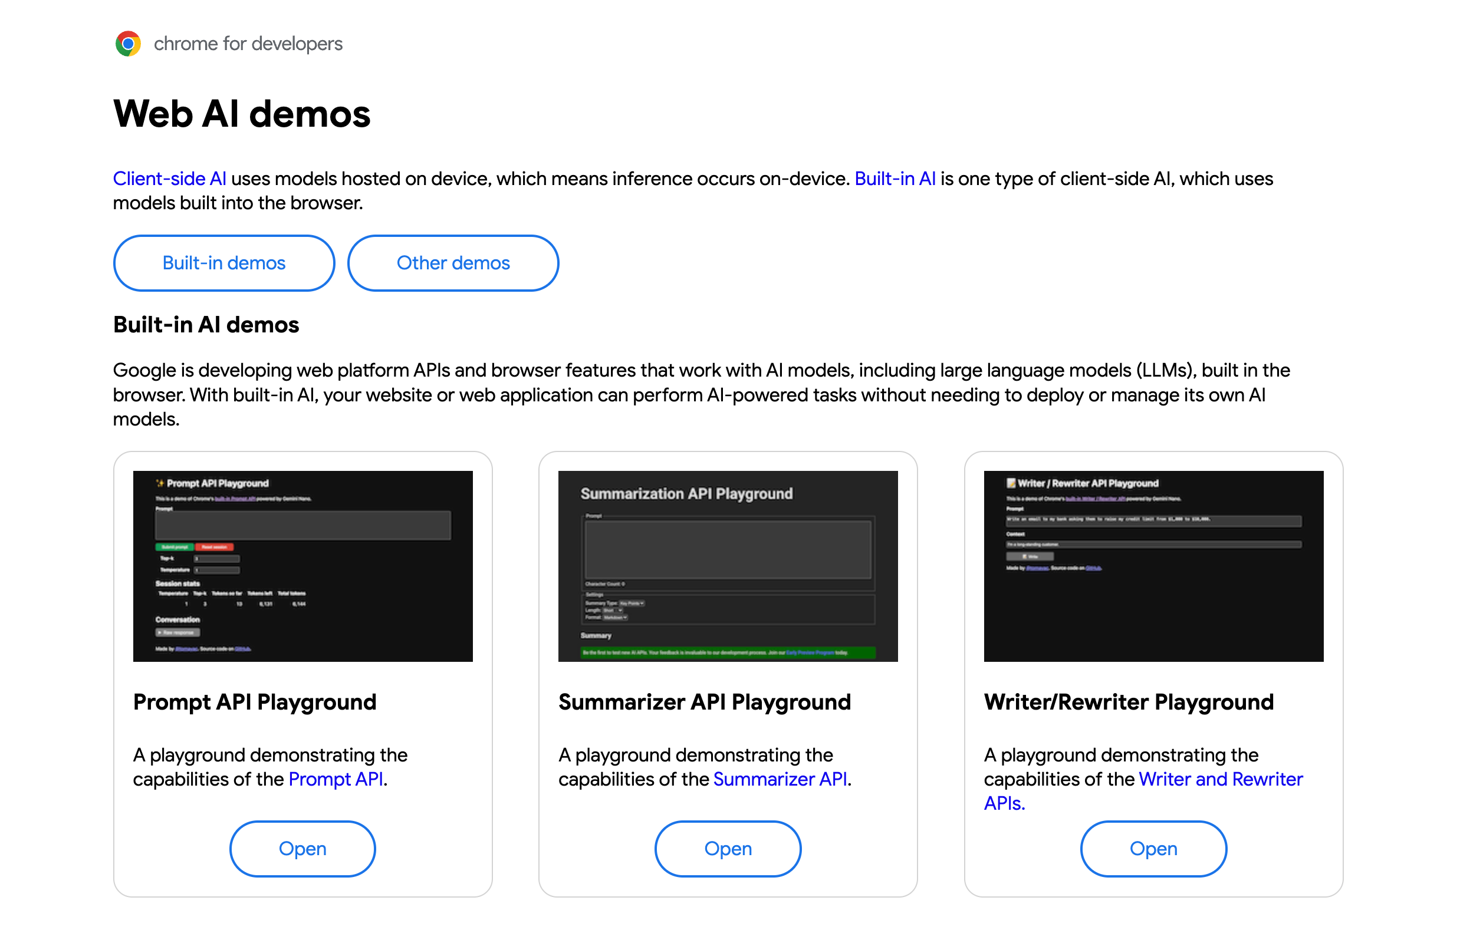This screenshot has width=1460, height=930.
Task: Click the Writer and Rewriter APIs link
Action: point(1221,779)
